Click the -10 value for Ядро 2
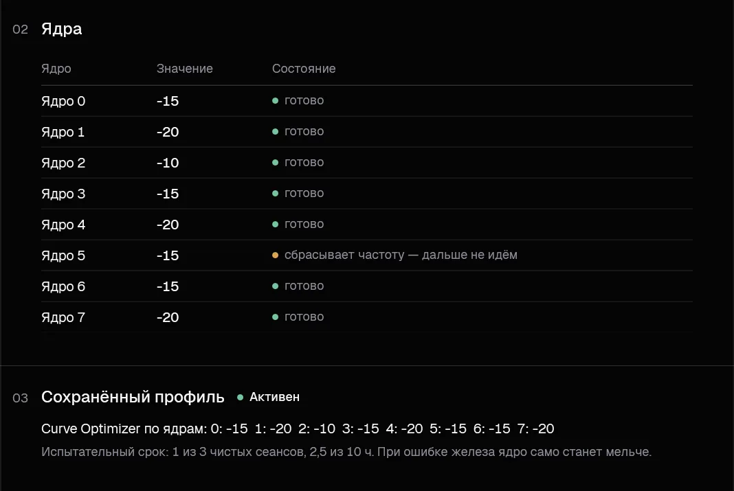734x491 pixels. (168, 163)
